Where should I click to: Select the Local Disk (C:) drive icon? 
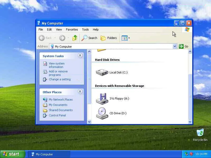102,72
